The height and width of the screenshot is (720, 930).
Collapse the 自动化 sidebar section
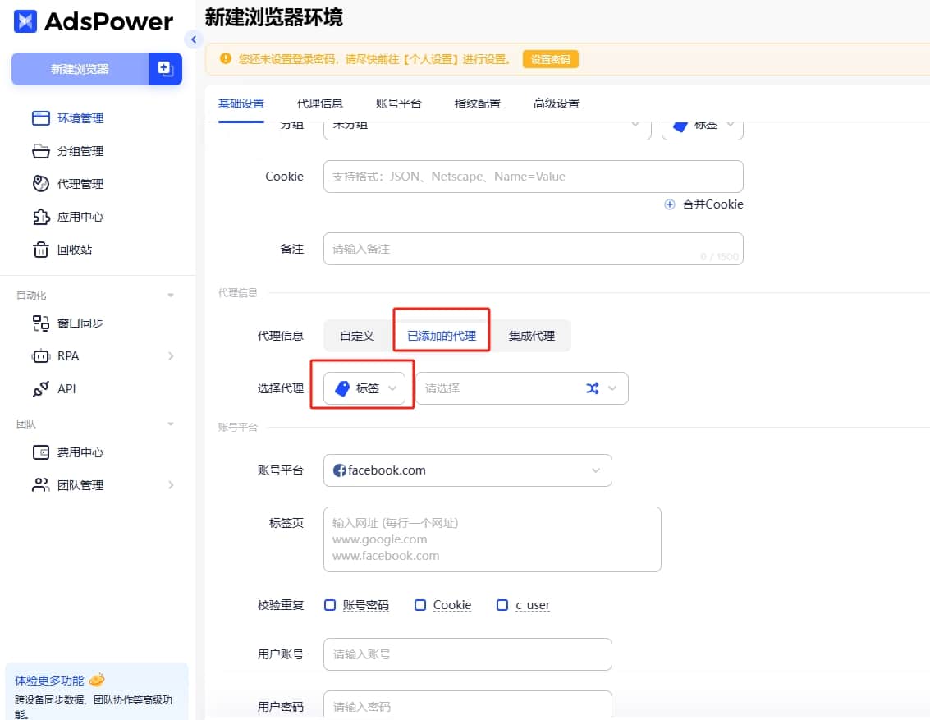tap(170, 296)
